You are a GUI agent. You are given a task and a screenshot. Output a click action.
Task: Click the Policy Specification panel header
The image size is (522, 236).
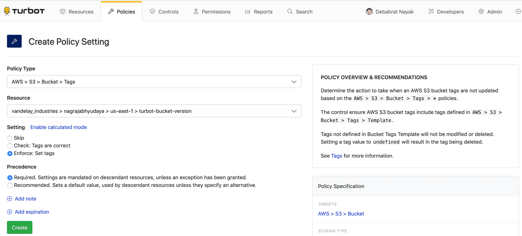coord(415,186)
